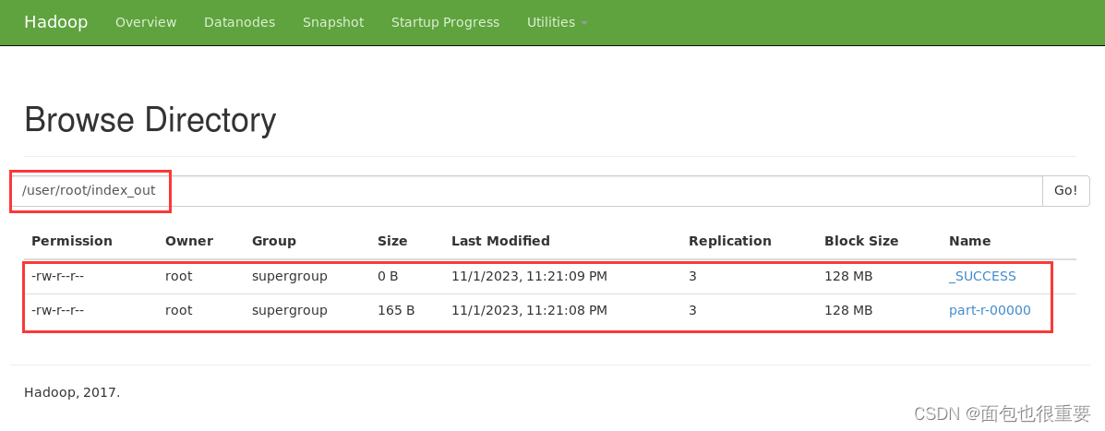Viewport: 1105px width, 431px height.
Task: Click the owner root in part-r-00000 row
Action: (x=178, y=310)
